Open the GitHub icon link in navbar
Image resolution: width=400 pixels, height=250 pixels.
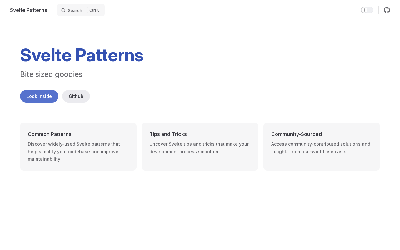coord(387,10)
